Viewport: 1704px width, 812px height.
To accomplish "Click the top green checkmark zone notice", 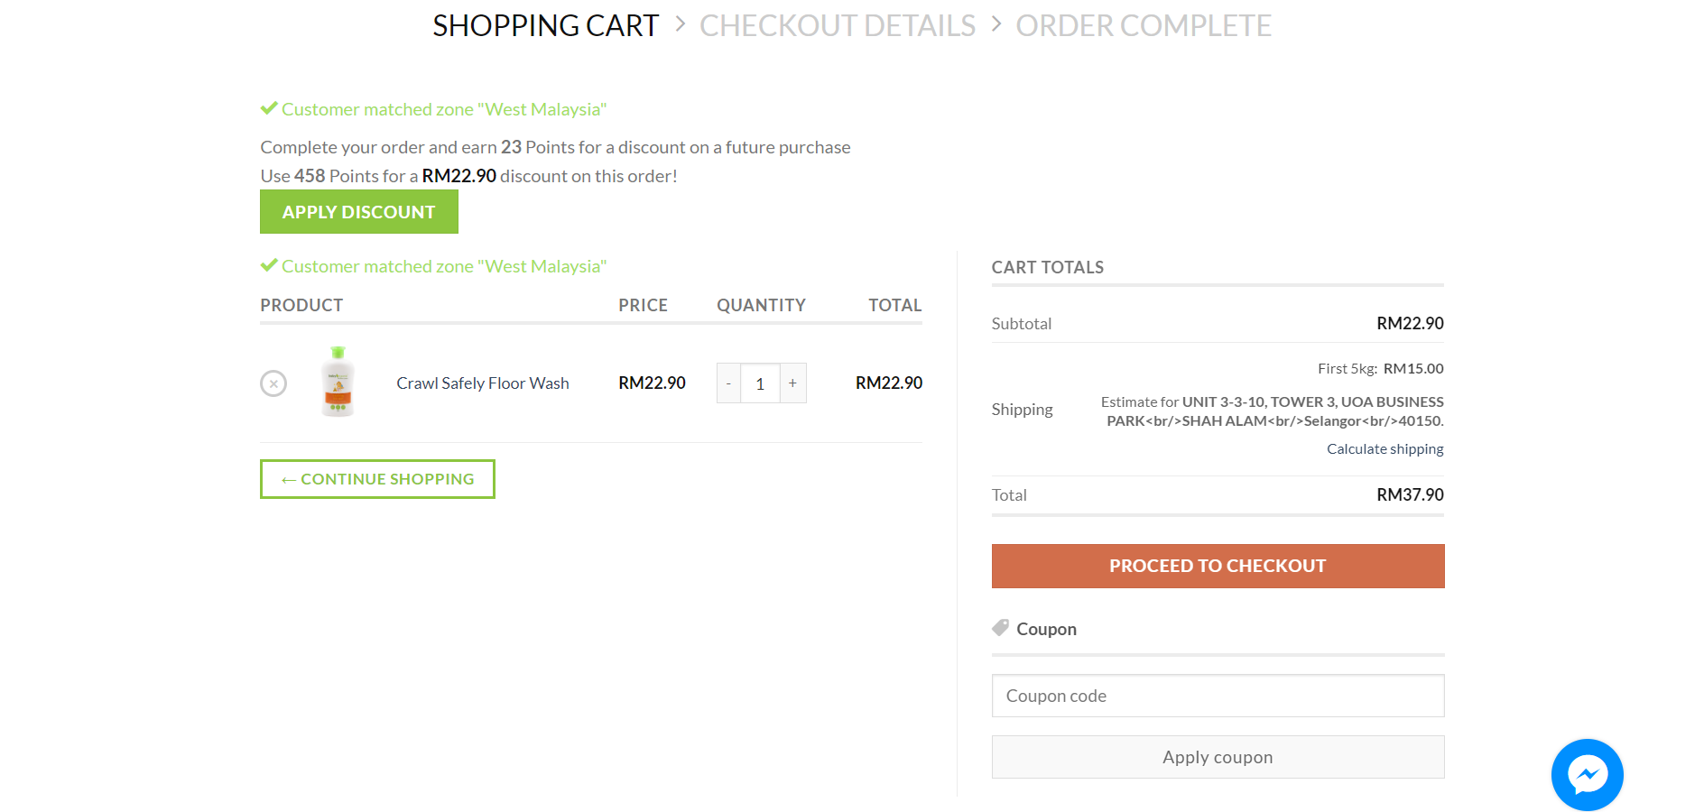I will pyautogui.click(x=269, y=108).
